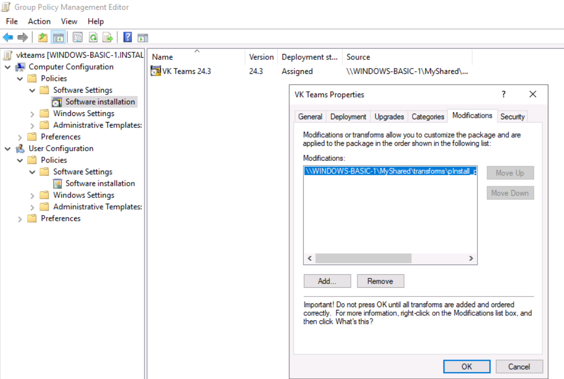Click the Up One Level folder icon
564x379 pixels.
coord(43,37)
